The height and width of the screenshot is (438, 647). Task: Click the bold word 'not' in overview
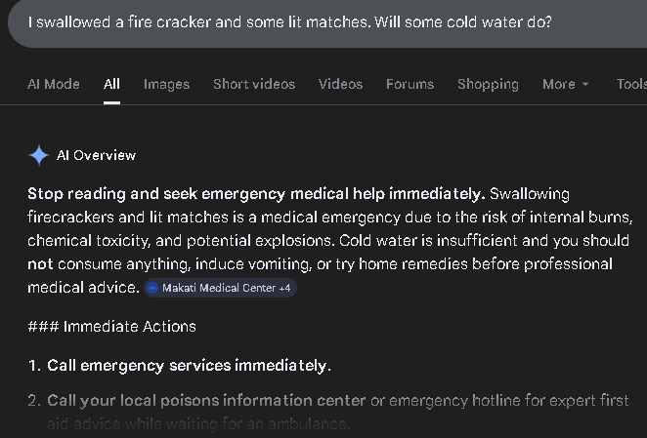[x=39, y=264]
